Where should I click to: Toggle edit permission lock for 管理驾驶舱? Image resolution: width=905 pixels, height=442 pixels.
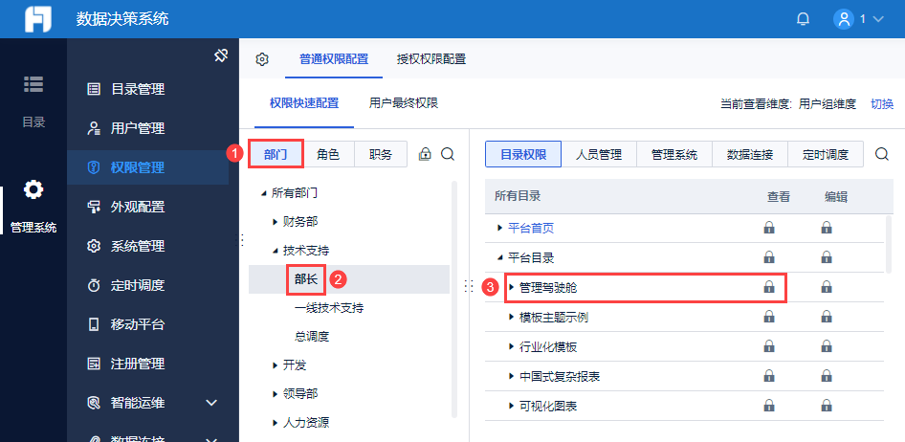point(826,287)
